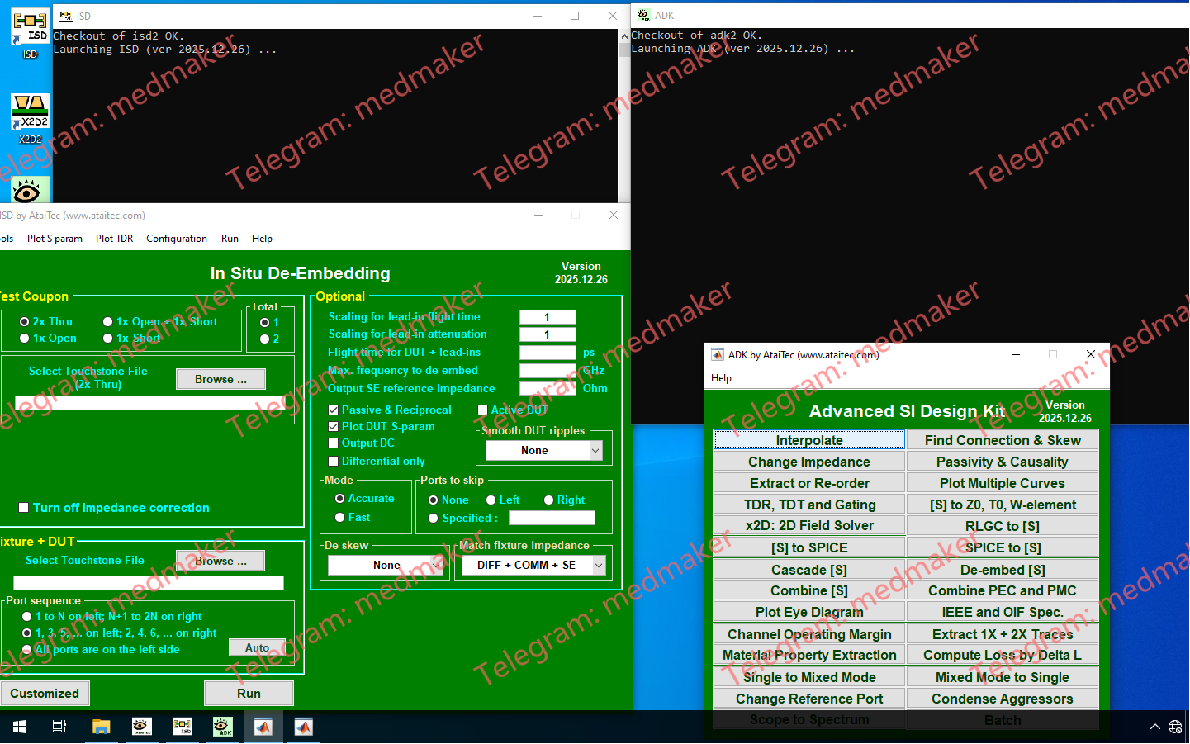The height and width of the screenshot is (744, 1190).
Task: Check Turn off impedance correction
Action: tap(23, 507)
